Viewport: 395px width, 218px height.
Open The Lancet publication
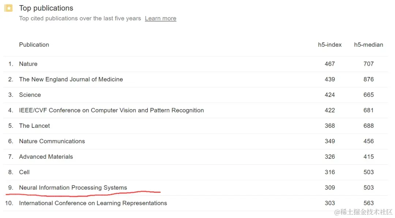pos(34,126)
